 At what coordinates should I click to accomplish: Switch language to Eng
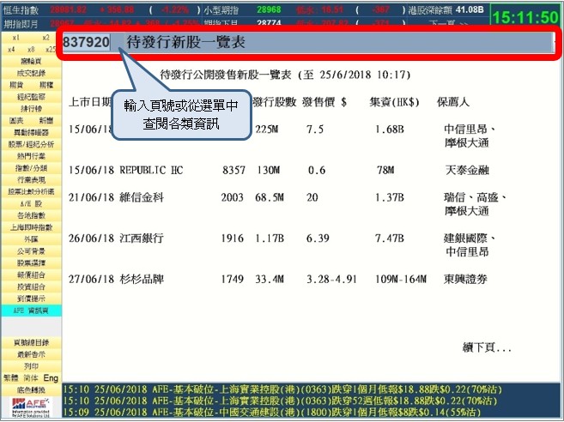[x=51, y=378]
